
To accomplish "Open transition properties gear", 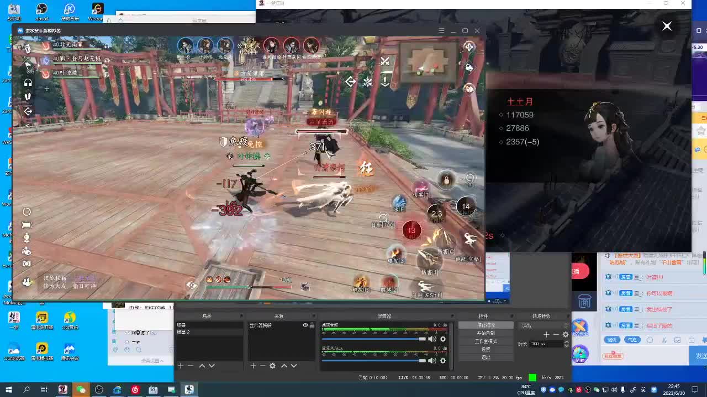I will click(565, 335).
